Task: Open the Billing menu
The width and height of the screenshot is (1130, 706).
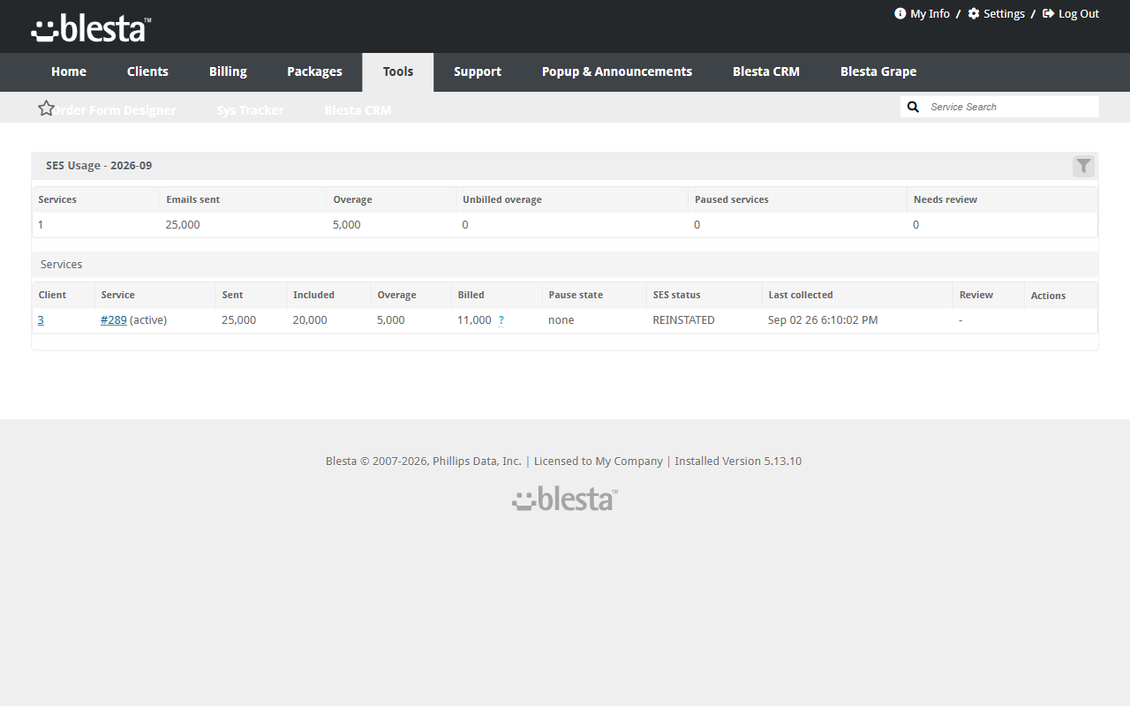Action: pyautogui.click(x=228, y=72)
